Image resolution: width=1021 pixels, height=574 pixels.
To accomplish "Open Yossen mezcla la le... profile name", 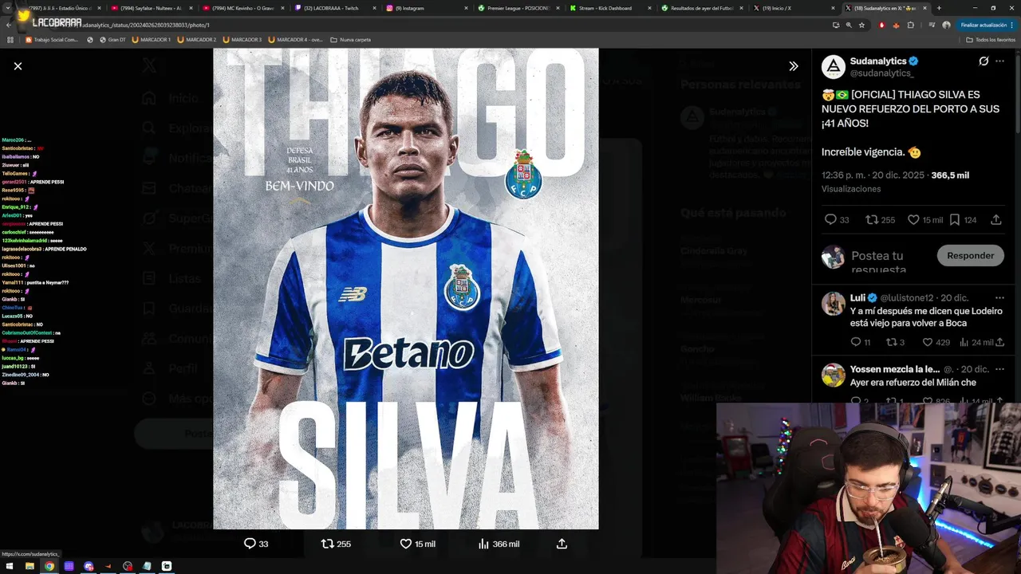I will pos(895,370).
